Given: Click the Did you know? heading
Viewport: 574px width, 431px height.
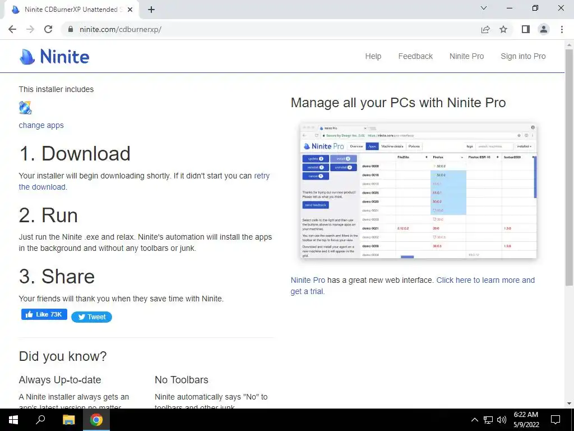Looking at the screenshot, I should tap(63, 356).
